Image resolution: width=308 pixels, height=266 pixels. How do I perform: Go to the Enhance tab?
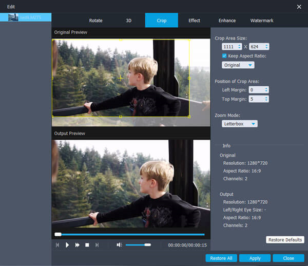[x=227, y=21]
